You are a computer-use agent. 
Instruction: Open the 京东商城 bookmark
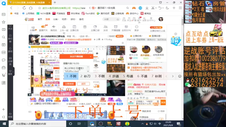coord(73,13)
